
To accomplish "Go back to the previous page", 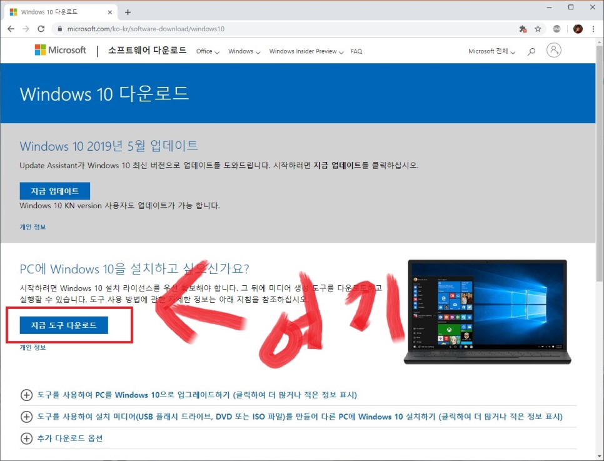I will (x=11, y=29).
